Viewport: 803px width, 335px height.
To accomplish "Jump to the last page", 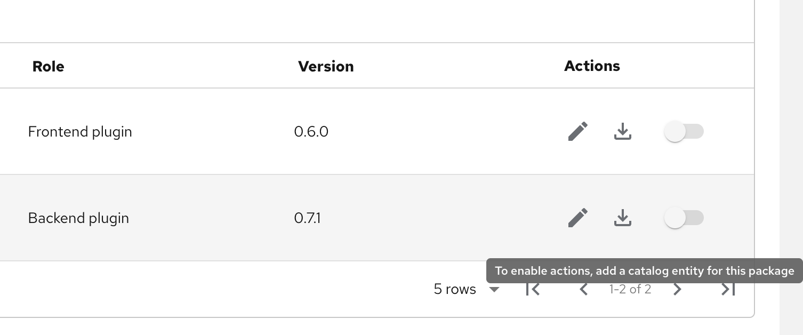I will pyautogui.click(x=728, y=289).
